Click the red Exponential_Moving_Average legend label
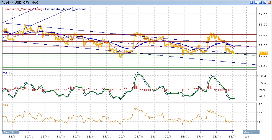 23,9
